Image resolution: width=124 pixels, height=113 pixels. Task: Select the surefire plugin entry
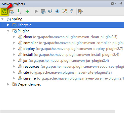62,78
